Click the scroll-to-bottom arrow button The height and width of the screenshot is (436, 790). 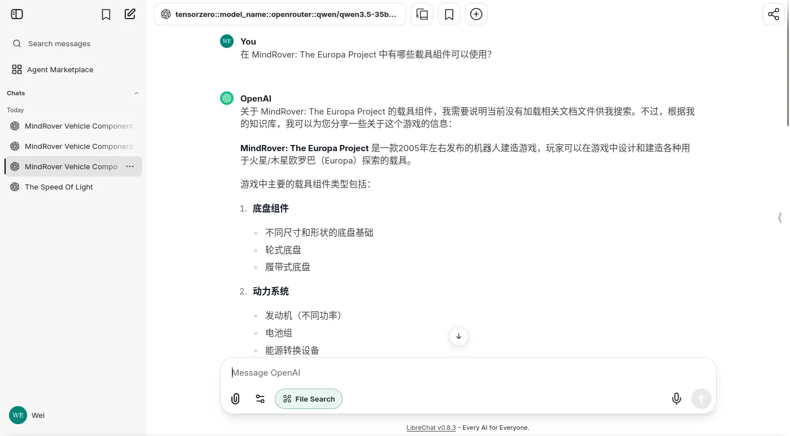pyautogui.click(x=459, y=336)
